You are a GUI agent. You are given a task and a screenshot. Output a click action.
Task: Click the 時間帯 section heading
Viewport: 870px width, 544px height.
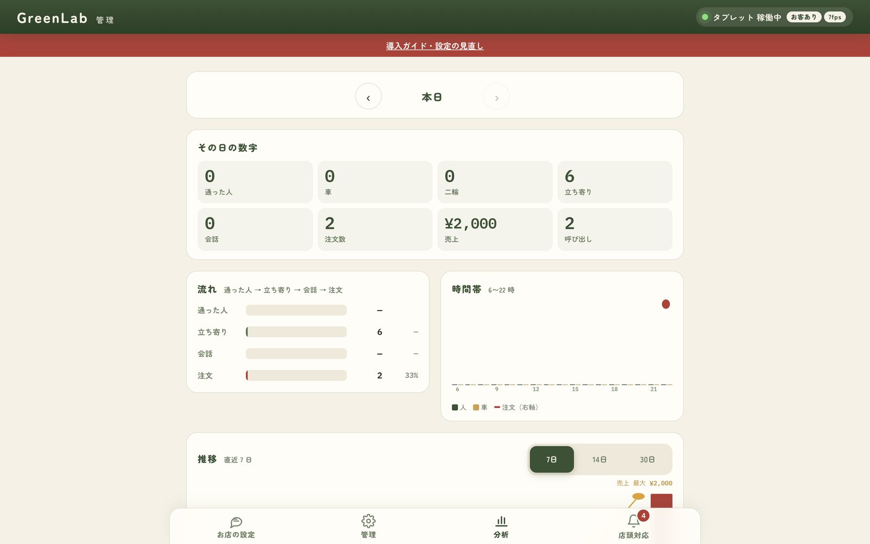pos(467,289)
